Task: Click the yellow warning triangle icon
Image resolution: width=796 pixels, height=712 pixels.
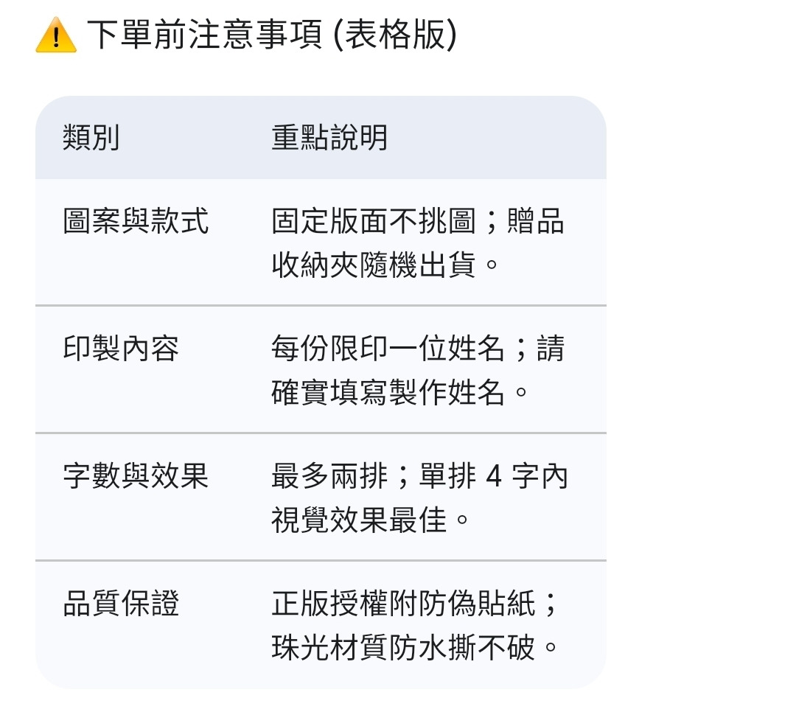Action: click(x=56, y=35)
